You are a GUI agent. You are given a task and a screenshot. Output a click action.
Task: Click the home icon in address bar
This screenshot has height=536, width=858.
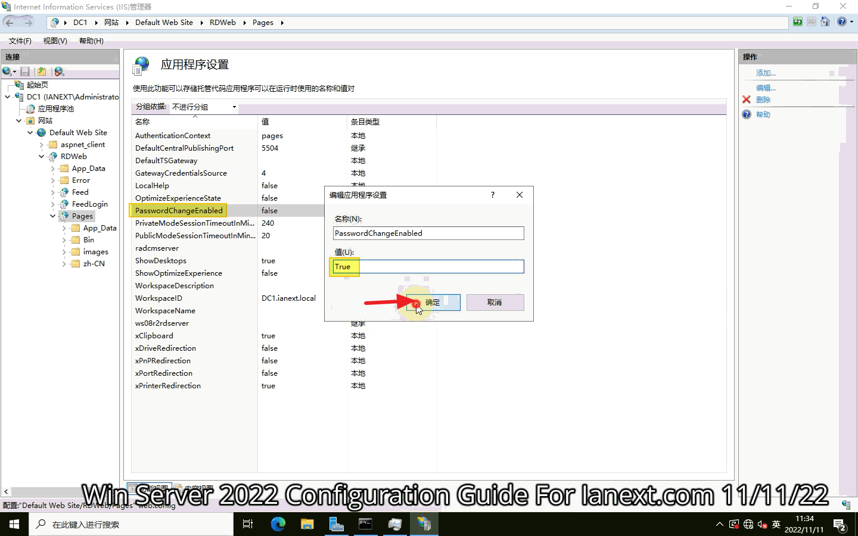(825, 22)
